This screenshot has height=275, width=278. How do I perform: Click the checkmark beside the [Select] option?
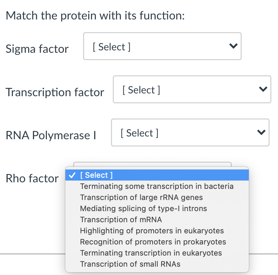click(72, 175)
